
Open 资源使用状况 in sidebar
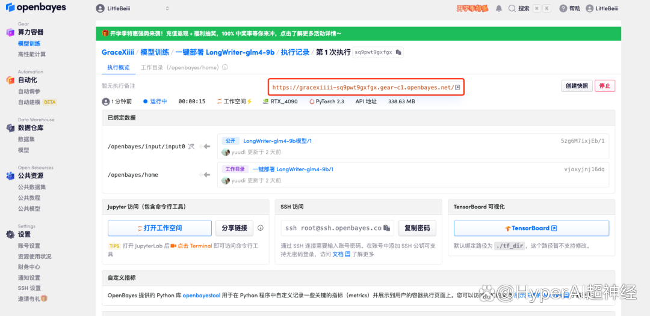coord(35,257)
